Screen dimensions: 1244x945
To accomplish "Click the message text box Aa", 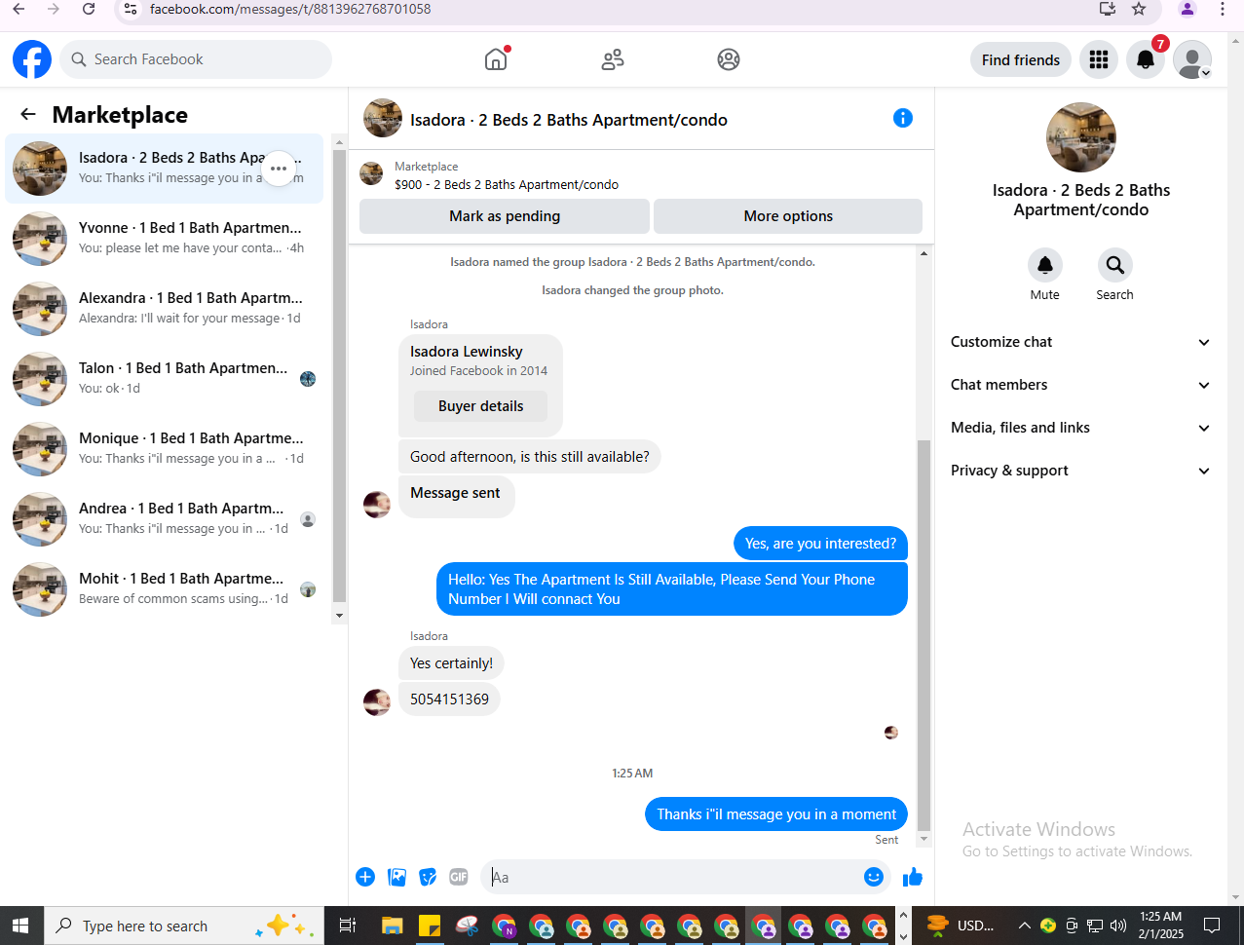I will [x=672, y=877].
